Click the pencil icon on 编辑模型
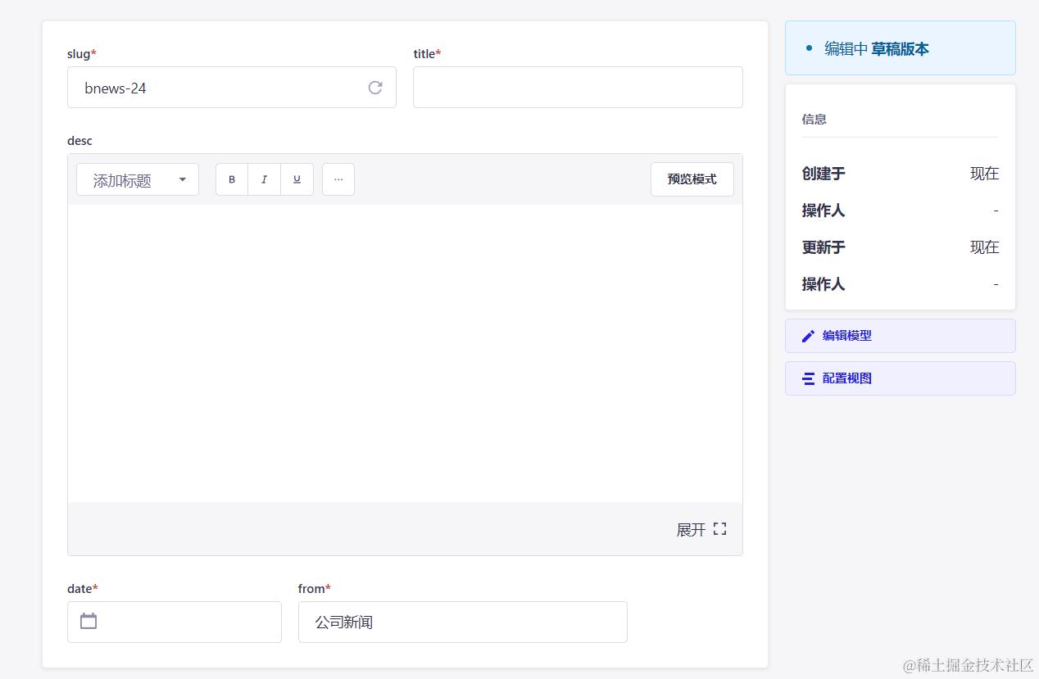This screenshot has height=679, width=1039. pyautogui.click(x=808, y=336)
